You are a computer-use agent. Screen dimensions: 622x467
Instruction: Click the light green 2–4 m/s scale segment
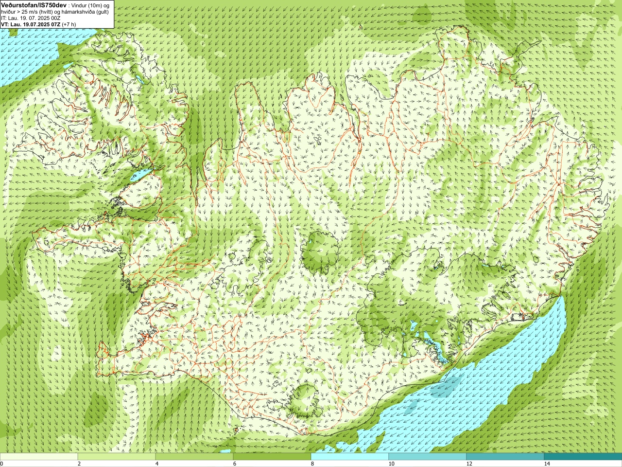tap(117, 457)
